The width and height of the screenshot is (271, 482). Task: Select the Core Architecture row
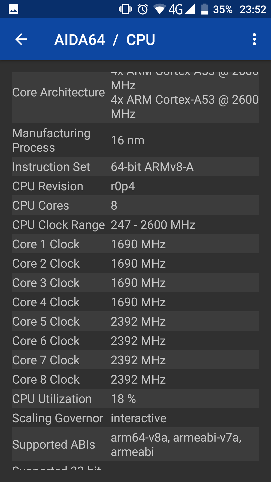coord(135,97)
